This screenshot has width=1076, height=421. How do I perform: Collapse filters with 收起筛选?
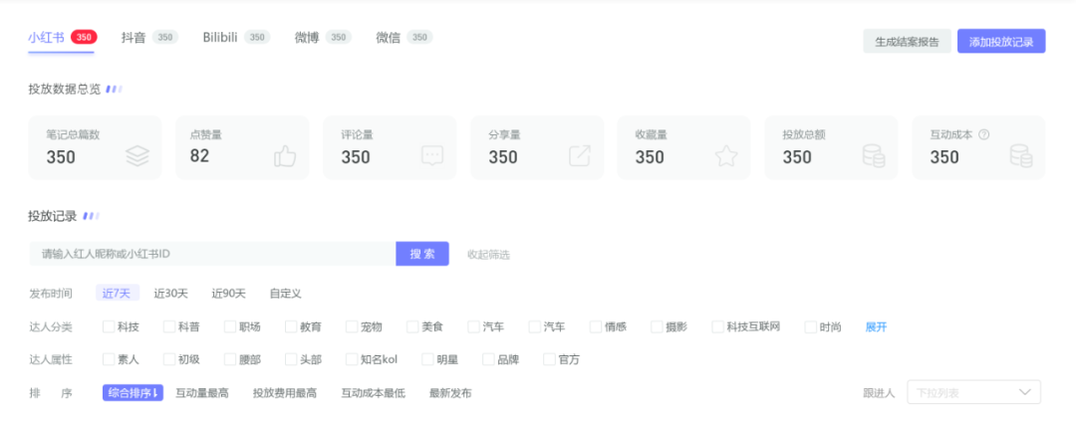(x=488, y=255)
